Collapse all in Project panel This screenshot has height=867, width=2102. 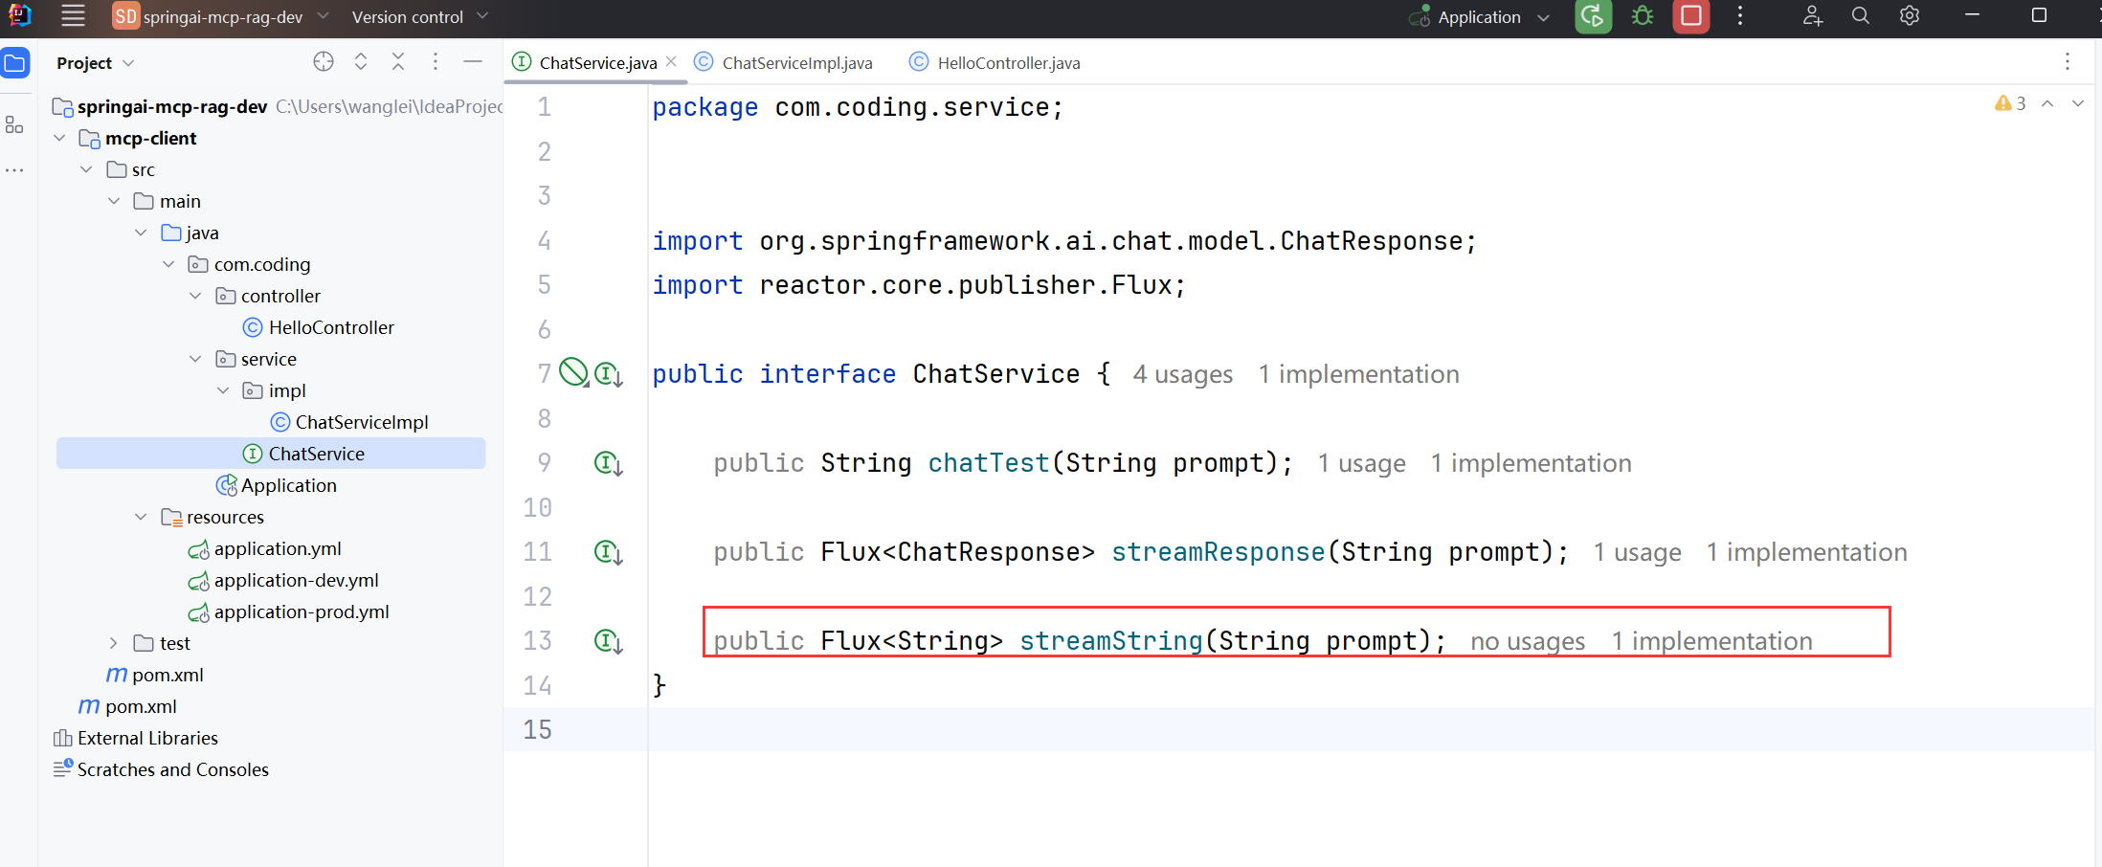(398, 62)
